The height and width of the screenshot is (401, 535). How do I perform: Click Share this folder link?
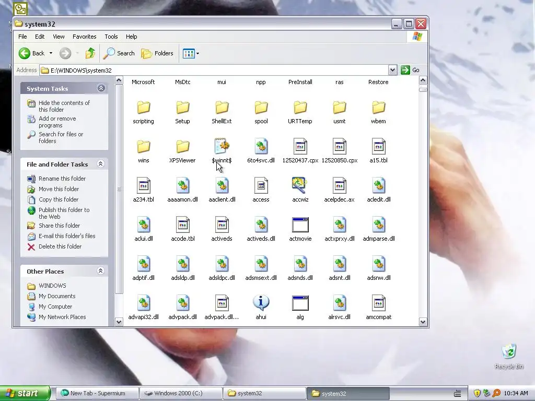(60, 226)
